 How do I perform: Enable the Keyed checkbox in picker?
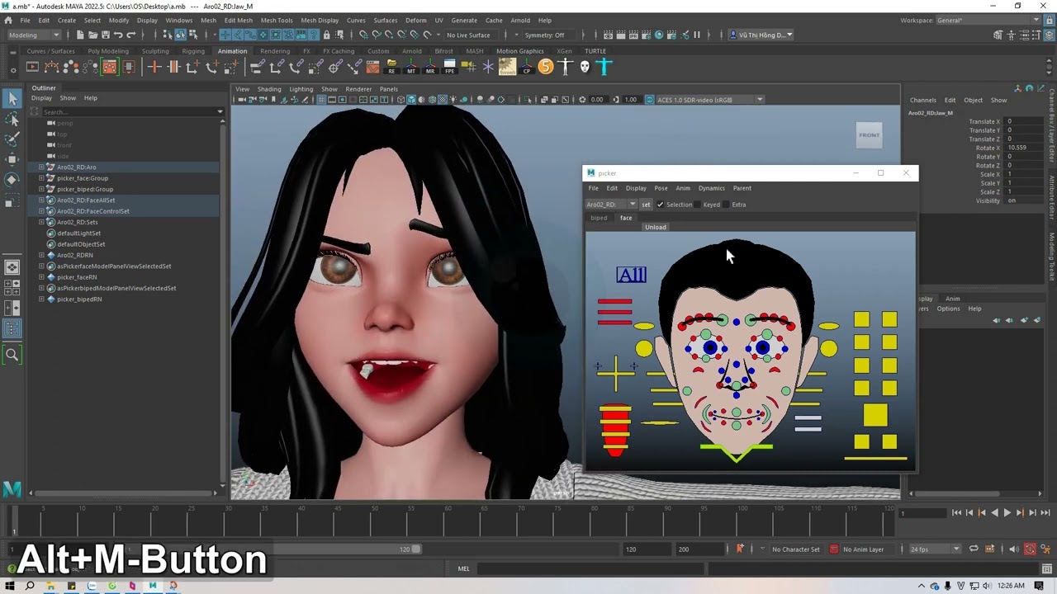[x=697, y=205]
